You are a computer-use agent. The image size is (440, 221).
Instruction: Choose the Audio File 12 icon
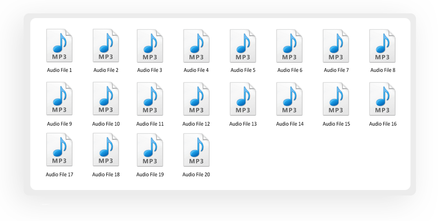(x=197, y=99)
